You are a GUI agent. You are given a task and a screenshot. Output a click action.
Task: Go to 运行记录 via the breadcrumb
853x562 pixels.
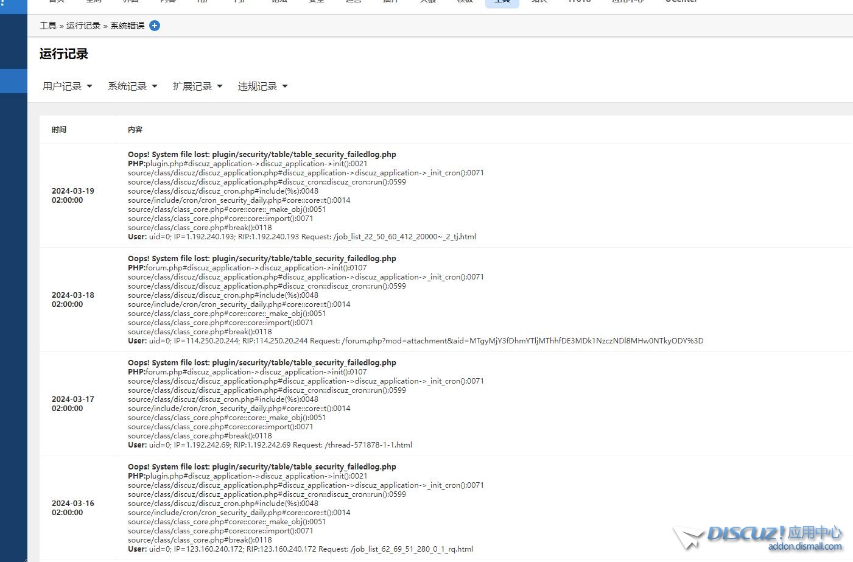[83, 26]
